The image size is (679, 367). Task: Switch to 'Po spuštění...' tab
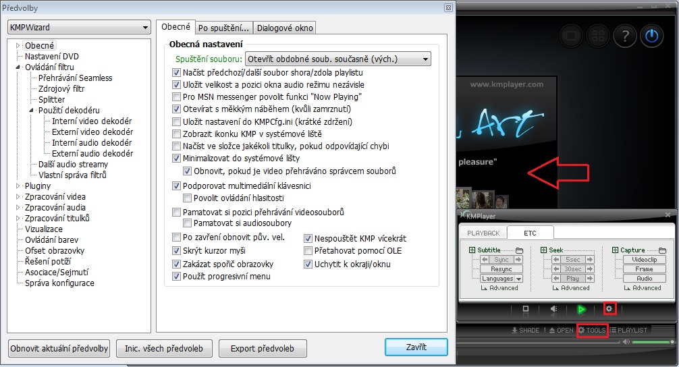(x=223, y=28)
